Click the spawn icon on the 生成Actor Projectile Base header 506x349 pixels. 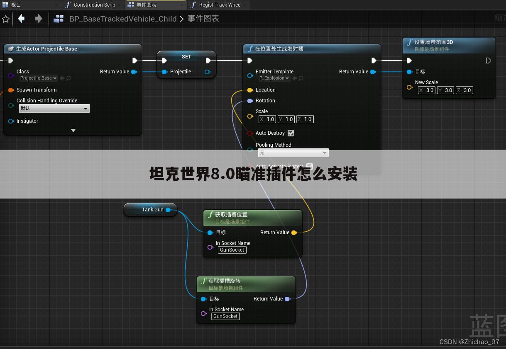pyautogui.click(x=11, y=49)
